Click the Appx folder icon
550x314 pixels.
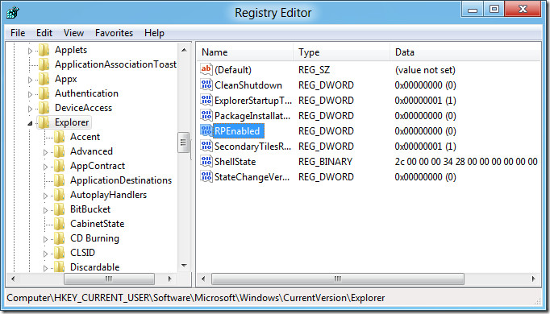[44, 79]
